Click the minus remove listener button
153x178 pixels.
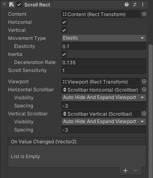135,171
